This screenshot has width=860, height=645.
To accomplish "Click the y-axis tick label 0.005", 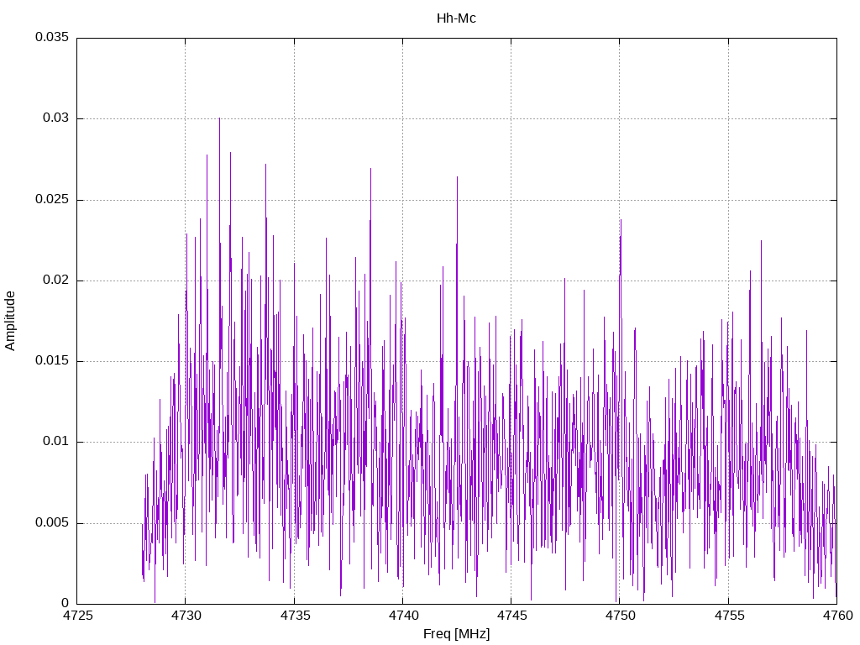I will pyautogui.click(x=52, y=522).
